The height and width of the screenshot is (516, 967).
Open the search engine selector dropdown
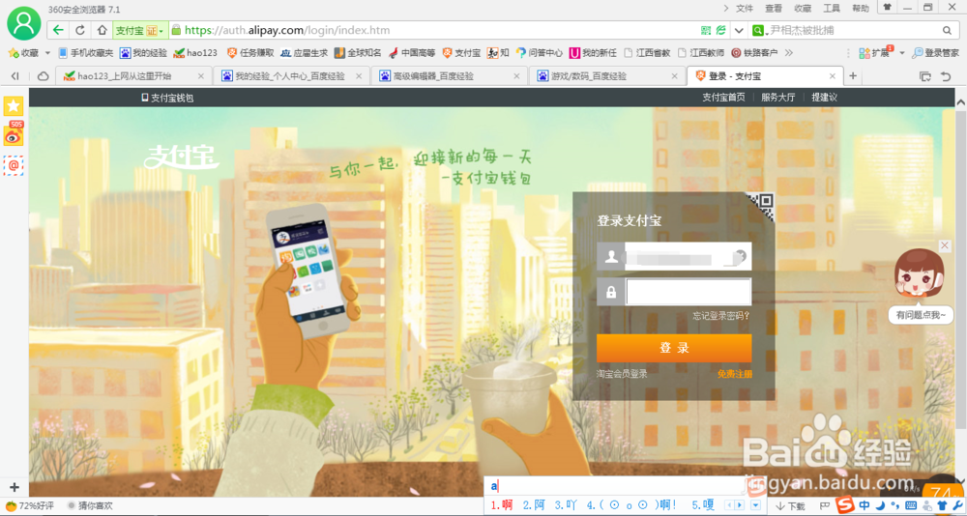click(760, 30)
